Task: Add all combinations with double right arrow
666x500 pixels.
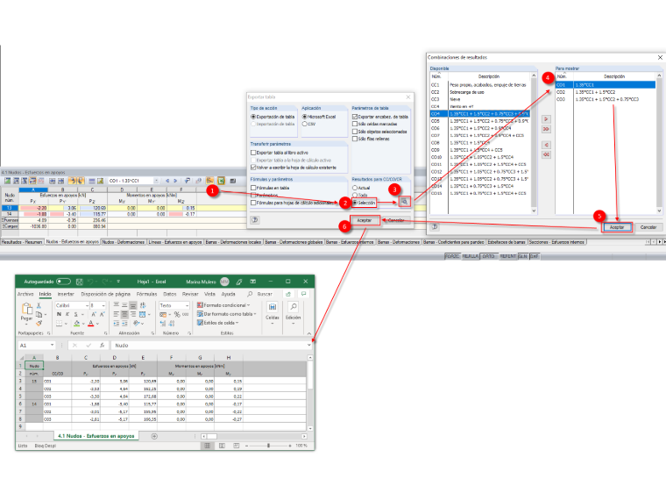Action: [x=546, y=129]
